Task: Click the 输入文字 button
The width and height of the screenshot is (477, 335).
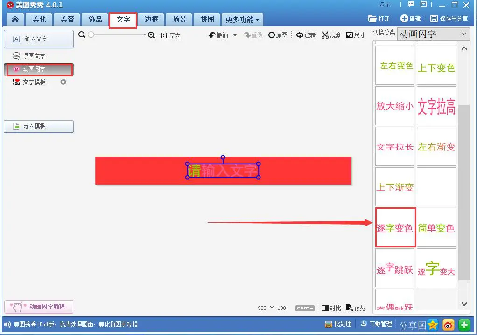Action: (39, 39)
